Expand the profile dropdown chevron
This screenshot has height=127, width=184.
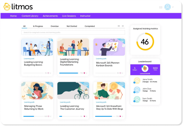click(173, 7)
